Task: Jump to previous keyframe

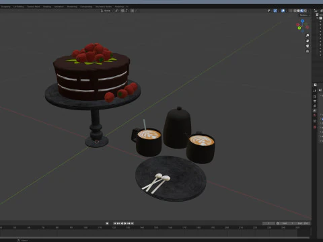Action: point(118,223)
